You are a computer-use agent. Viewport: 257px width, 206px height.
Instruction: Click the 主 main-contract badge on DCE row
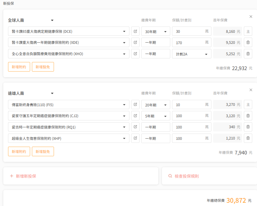point(248,31)
